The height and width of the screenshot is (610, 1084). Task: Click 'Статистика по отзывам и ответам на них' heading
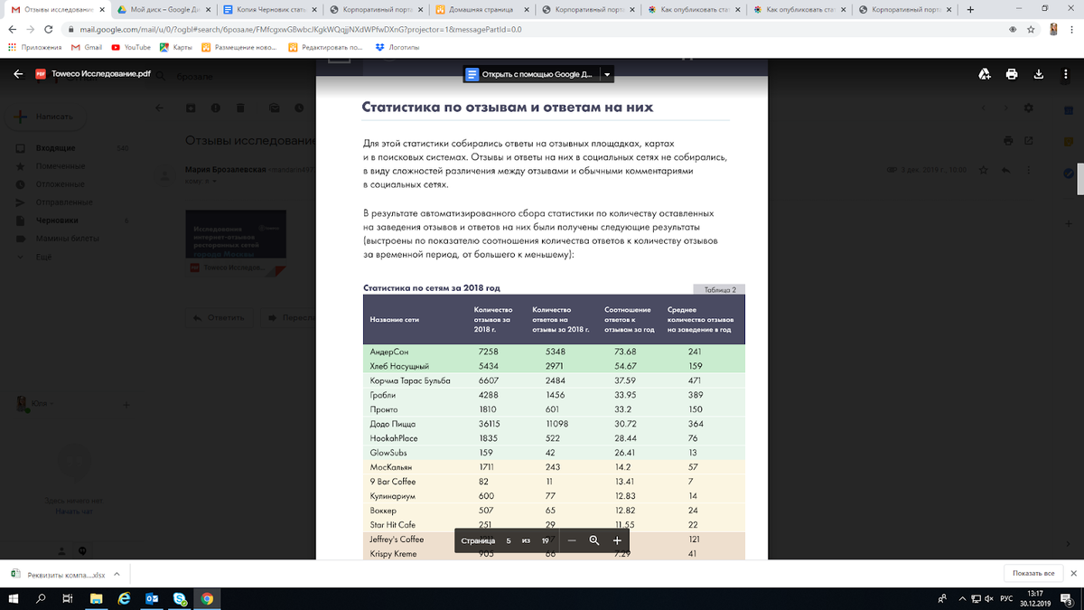507,108
